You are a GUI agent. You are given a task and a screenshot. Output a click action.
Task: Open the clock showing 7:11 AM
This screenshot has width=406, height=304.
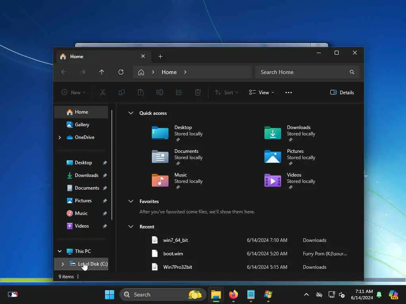[x=362, y=294]
